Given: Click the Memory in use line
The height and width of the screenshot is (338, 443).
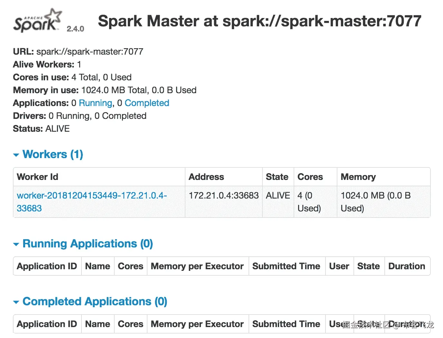Looking at the screenshot, I should 105,90.
